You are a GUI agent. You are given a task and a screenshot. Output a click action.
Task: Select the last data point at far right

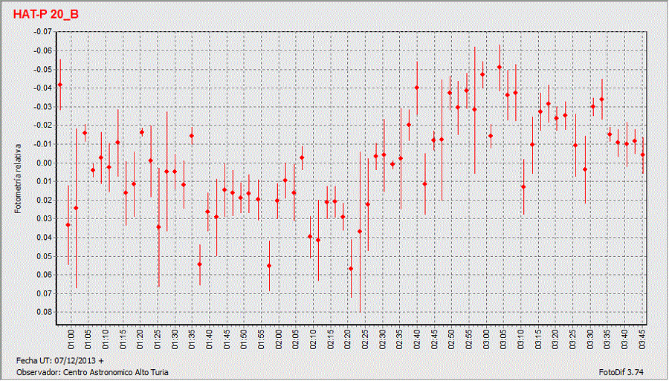click(x=643, y=154)
